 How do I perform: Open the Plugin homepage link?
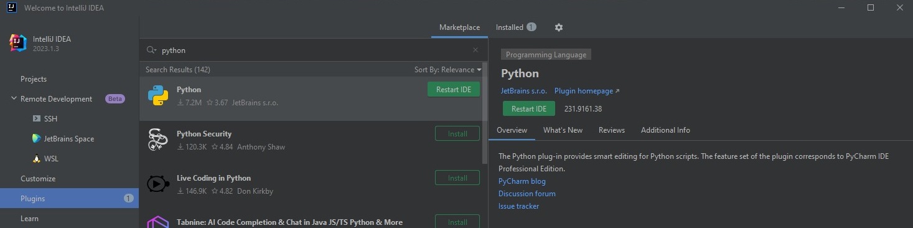587,91
